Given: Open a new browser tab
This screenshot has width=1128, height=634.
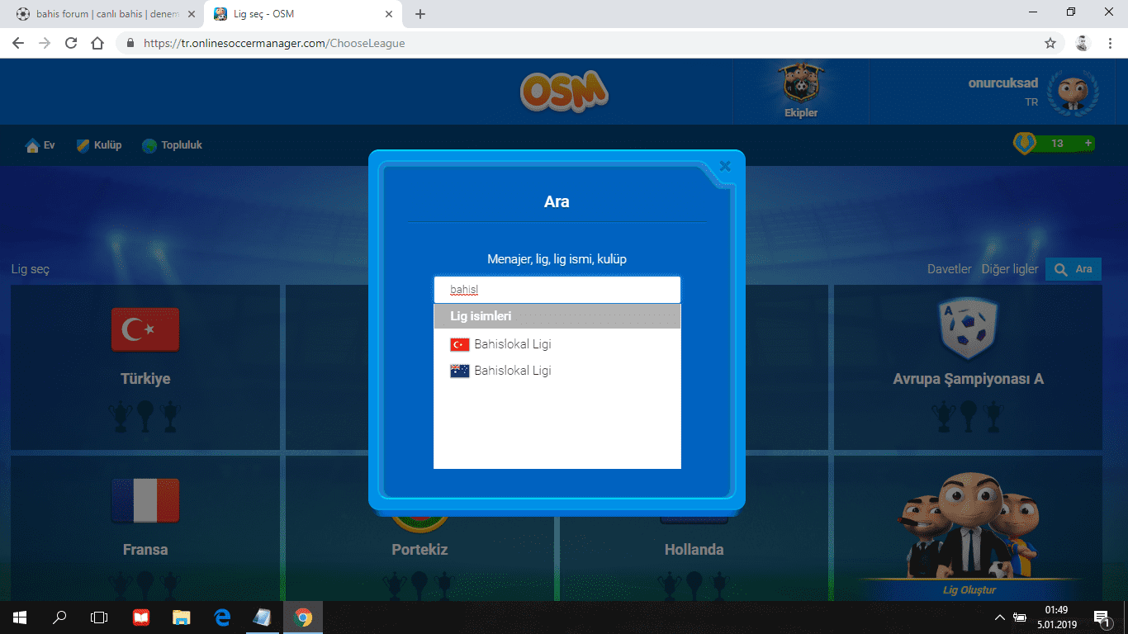Looking at the screenshot, I should (x=420, y=14).
